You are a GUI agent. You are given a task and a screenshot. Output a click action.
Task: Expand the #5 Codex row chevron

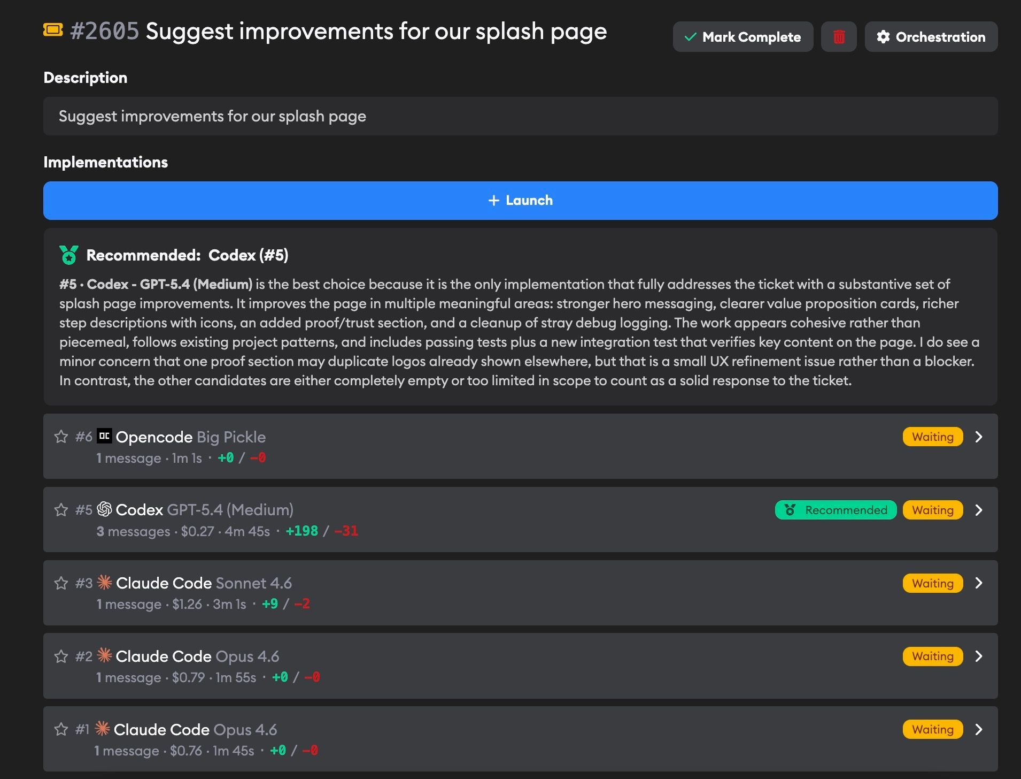click(979, 510)
